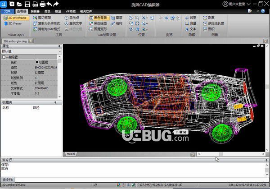Click the 名称 column header in favorites
Screen dimensions: 270x189
tap(5, 108)
